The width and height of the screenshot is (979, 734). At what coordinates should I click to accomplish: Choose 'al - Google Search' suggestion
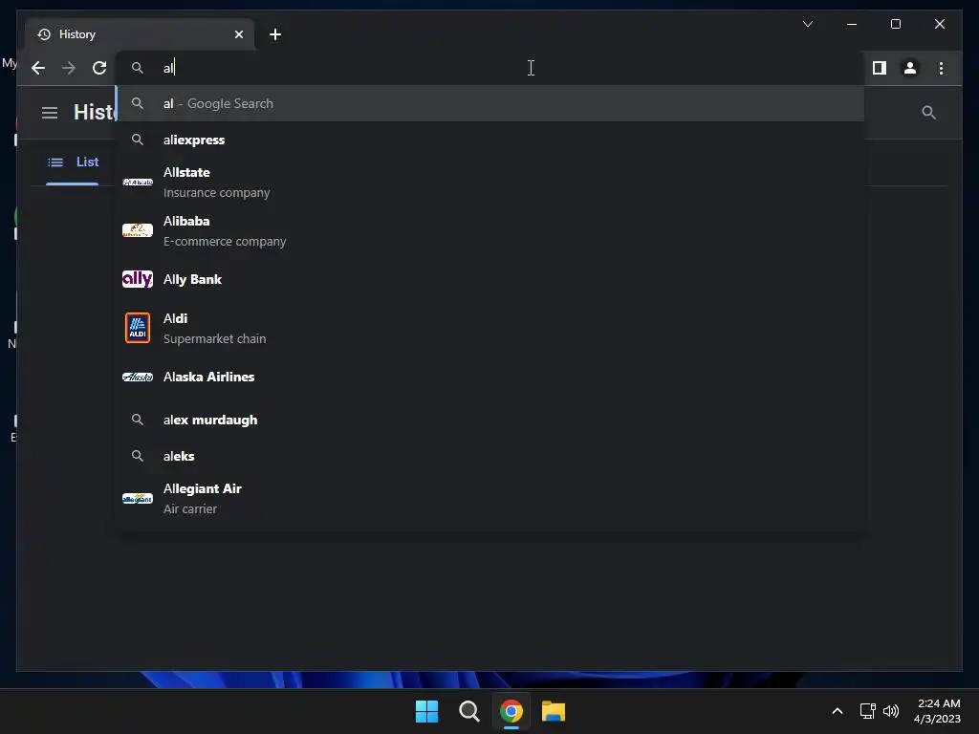pos(490,103)
